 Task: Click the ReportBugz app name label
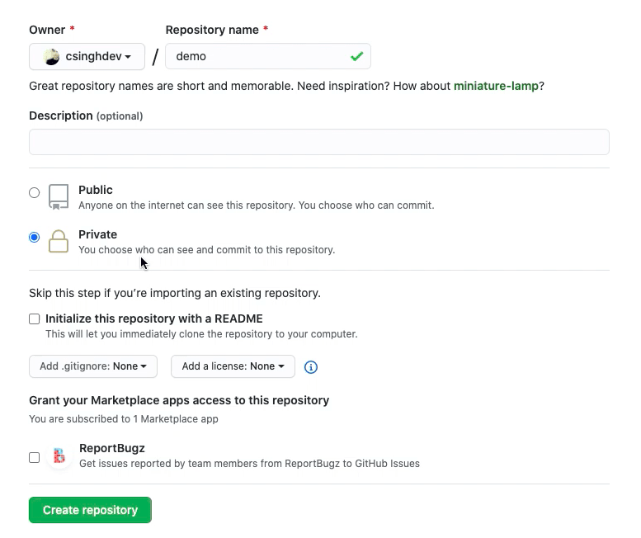pyautogui.click(x=112, y=448)
